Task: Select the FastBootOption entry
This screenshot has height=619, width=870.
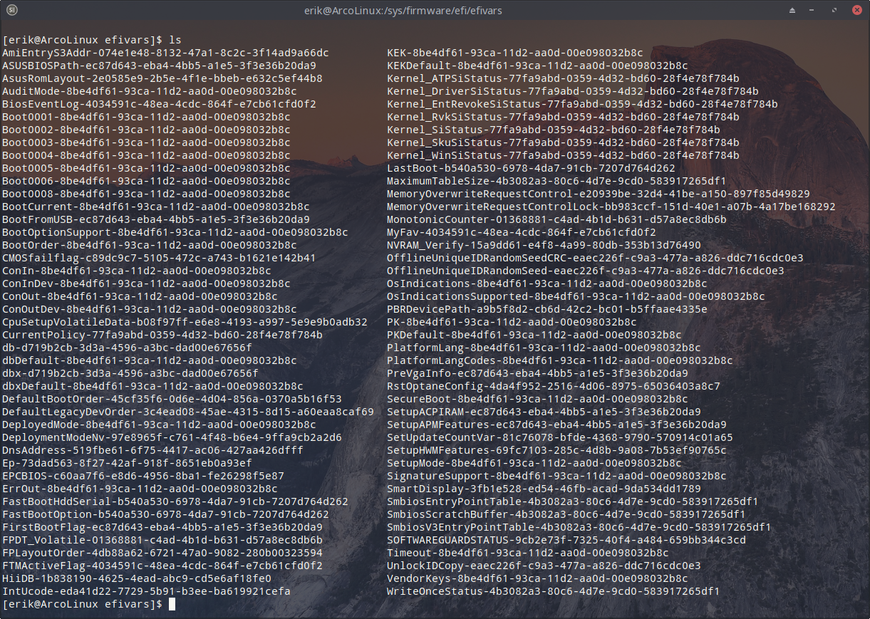Action: [165, 514]
